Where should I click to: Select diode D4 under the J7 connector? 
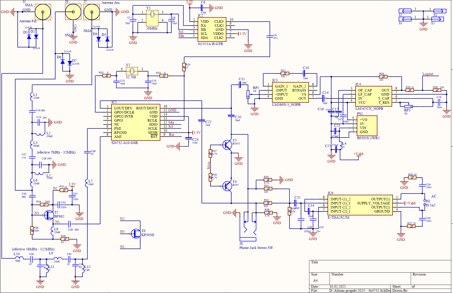pos(99,39)
